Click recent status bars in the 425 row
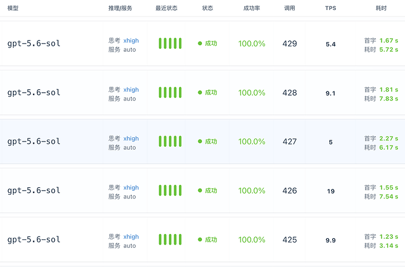 tap(170, 239)
